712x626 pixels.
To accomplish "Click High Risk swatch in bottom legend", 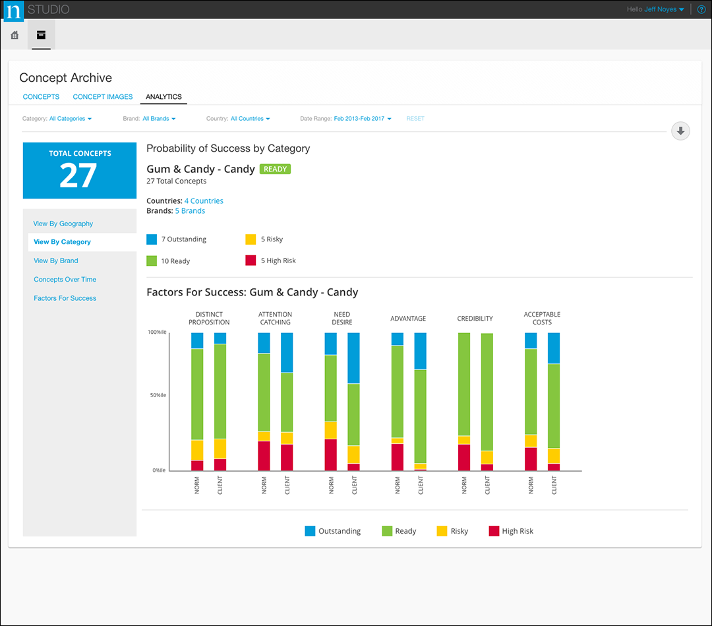I will pos(494,531).
